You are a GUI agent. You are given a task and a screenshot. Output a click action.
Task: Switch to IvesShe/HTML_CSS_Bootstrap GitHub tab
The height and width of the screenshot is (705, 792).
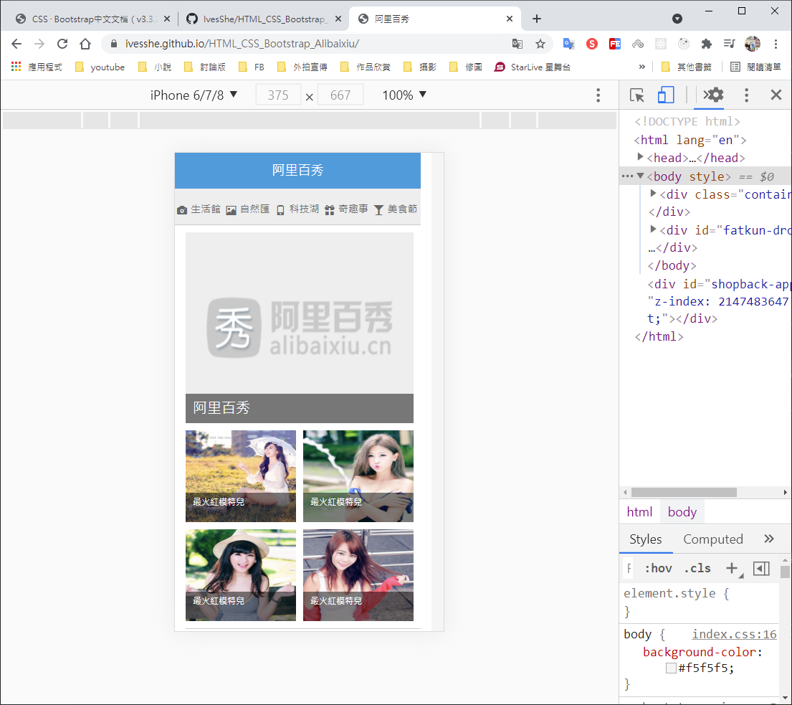pyautogui.click(x=264, y=19)
